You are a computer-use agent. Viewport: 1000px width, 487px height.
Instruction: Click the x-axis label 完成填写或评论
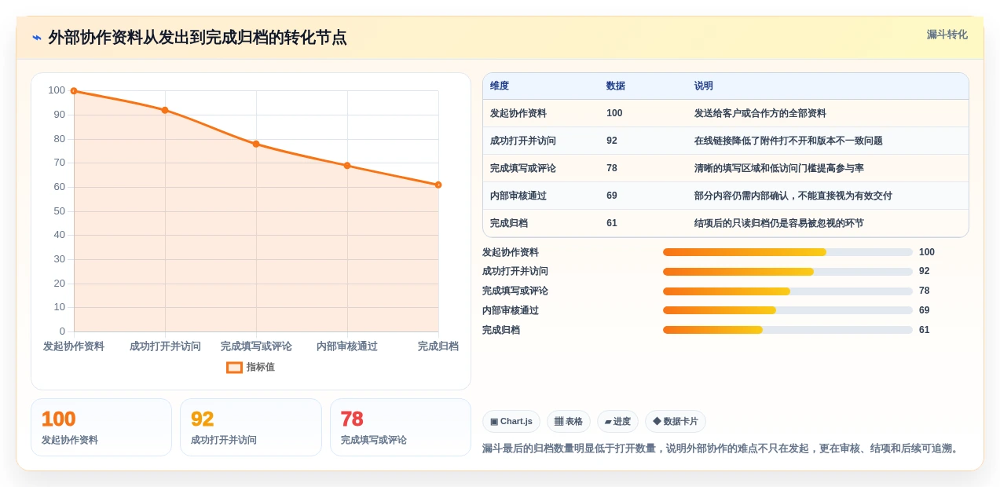[256, 346]
